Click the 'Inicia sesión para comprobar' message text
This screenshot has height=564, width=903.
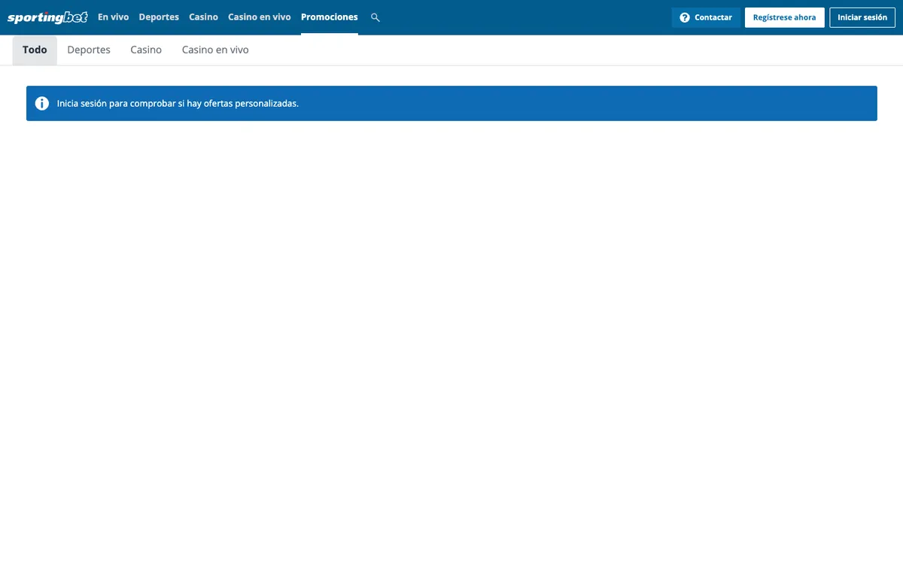[178, 104]
